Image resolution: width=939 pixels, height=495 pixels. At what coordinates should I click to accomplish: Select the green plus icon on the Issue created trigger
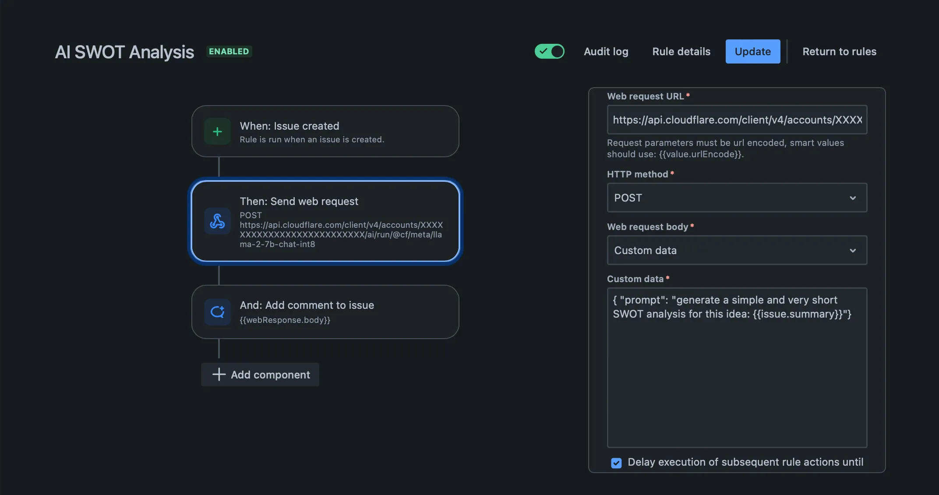pyautogui.click(x=217, y=131)
